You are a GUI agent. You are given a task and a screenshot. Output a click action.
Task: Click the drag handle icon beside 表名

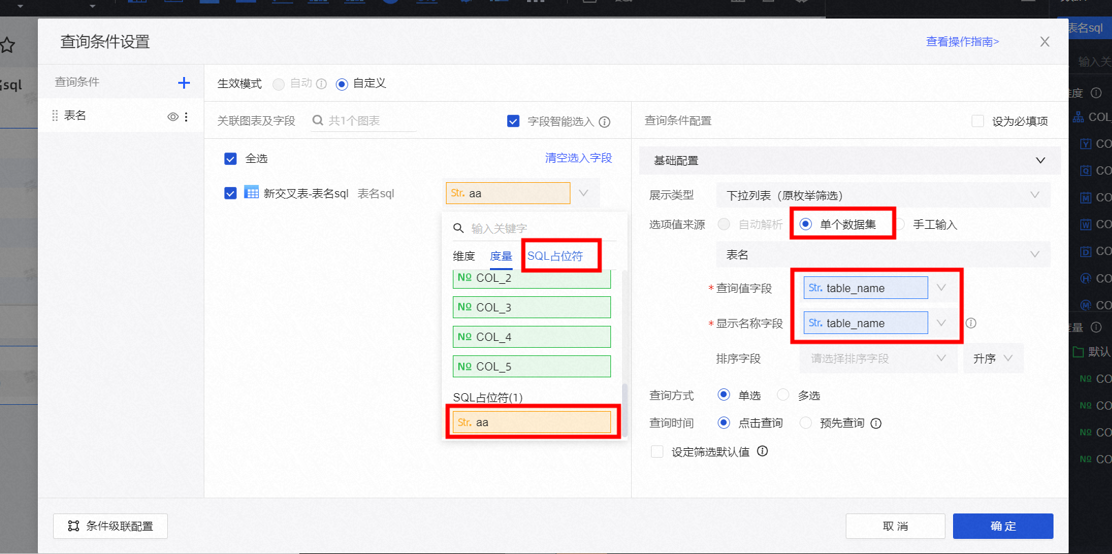(55, 115)
